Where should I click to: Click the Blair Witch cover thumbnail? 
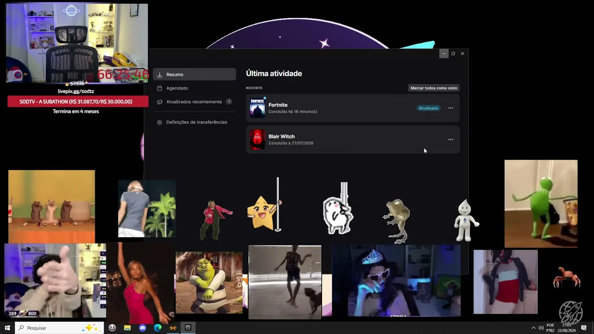click(x=258, y=140)
